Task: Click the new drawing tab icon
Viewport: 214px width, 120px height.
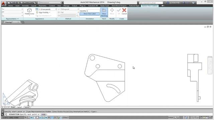Action: pyautogui.click(x=23, y=22)
